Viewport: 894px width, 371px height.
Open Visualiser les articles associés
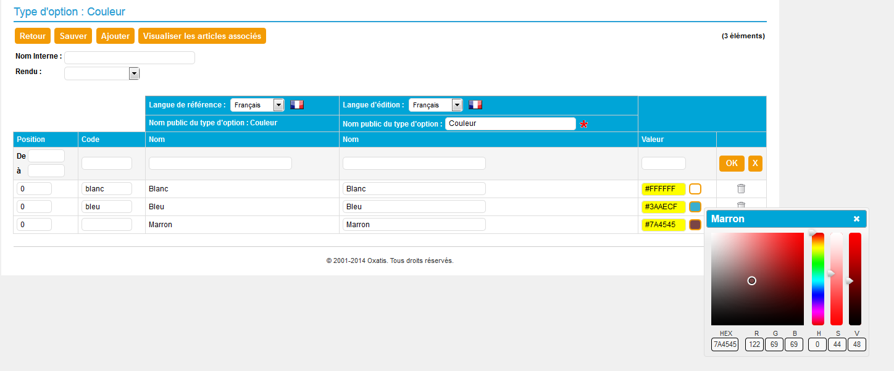tap(202, 36)
